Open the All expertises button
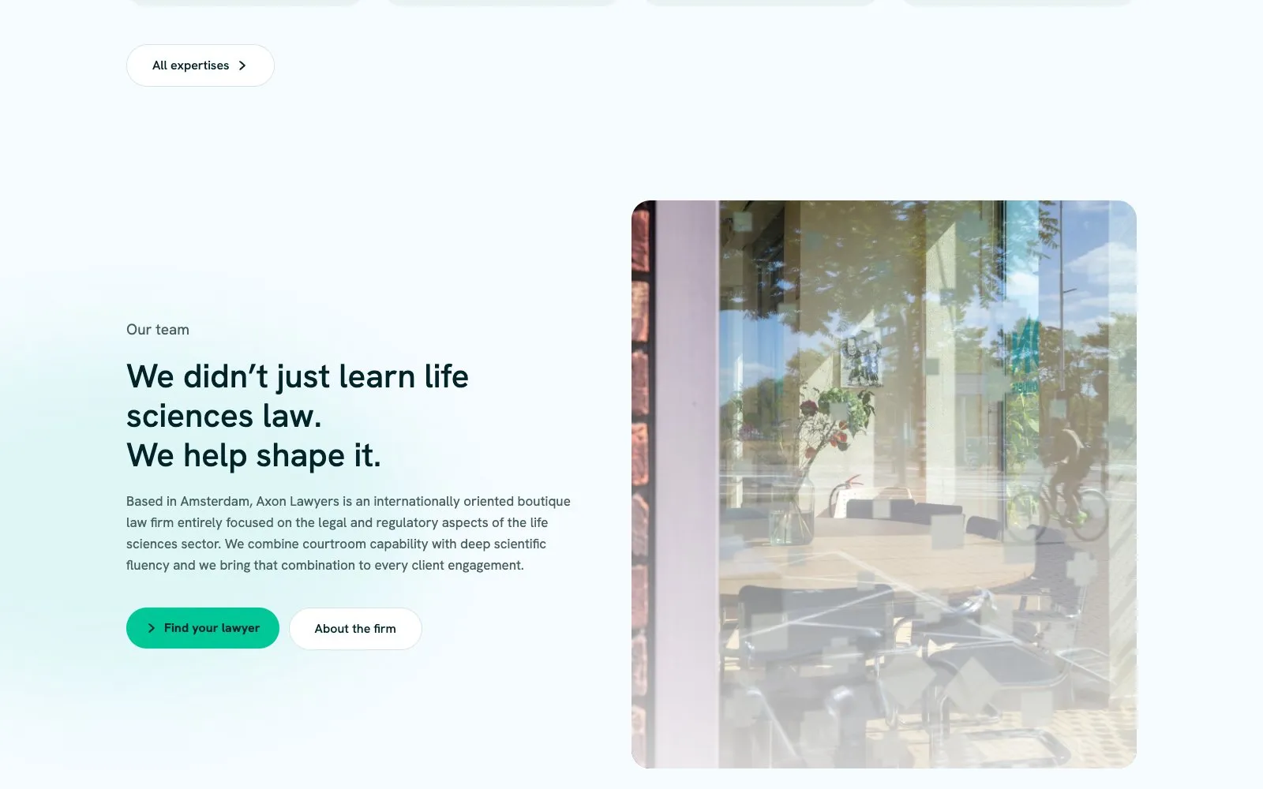 (201, 65)
